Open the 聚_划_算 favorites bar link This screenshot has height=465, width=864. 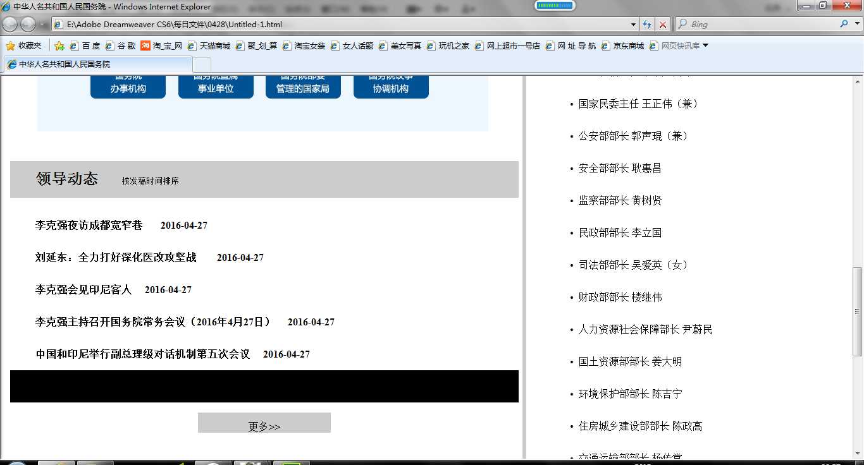tap(256, 45)
